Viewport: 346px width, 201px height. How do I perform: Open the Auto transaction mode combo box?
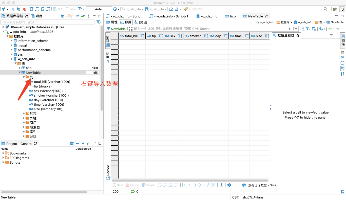click(99, 9)
